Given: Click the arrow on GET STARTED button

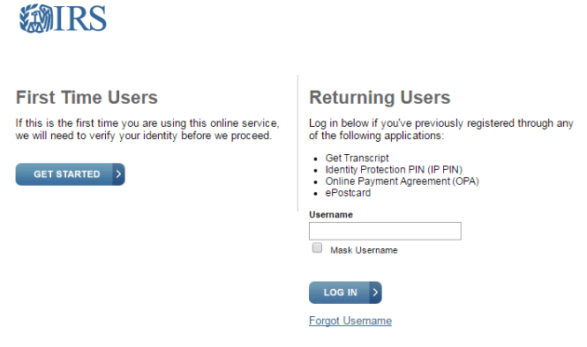Looking at the screenshot, I should coord(118,174).
